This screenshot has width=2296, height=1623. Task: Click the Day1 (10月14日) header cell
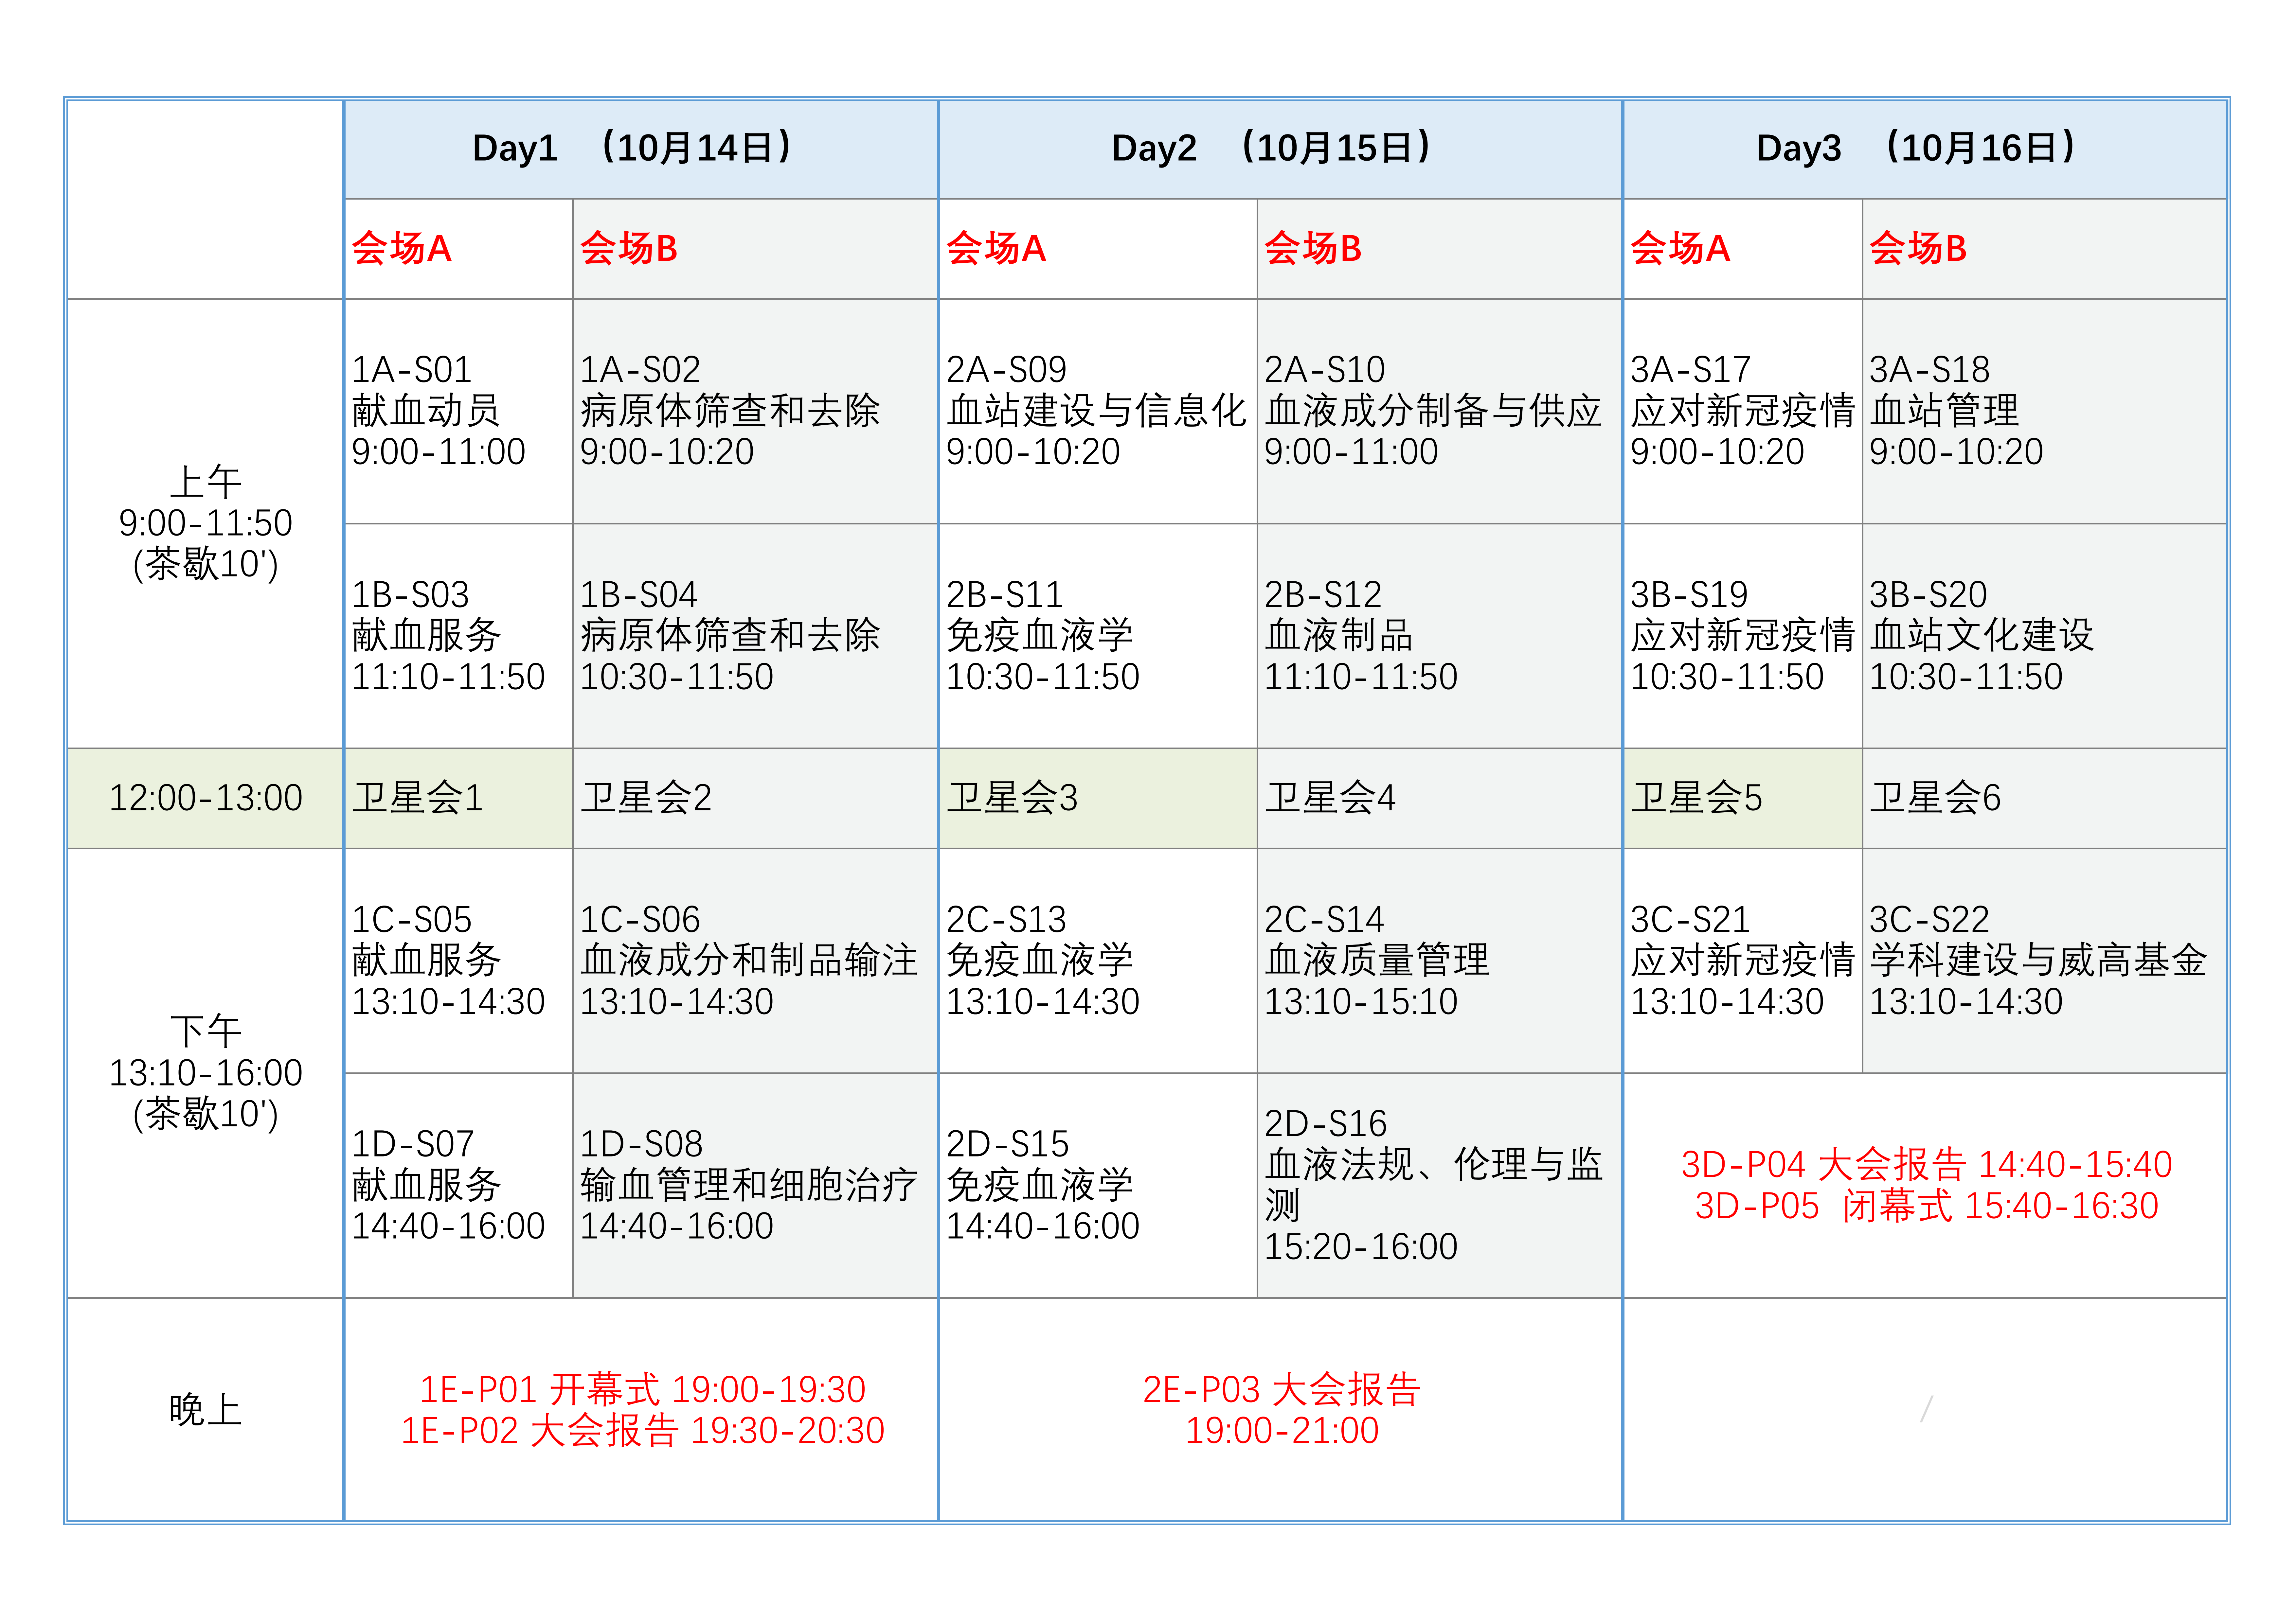pos(641,149)
